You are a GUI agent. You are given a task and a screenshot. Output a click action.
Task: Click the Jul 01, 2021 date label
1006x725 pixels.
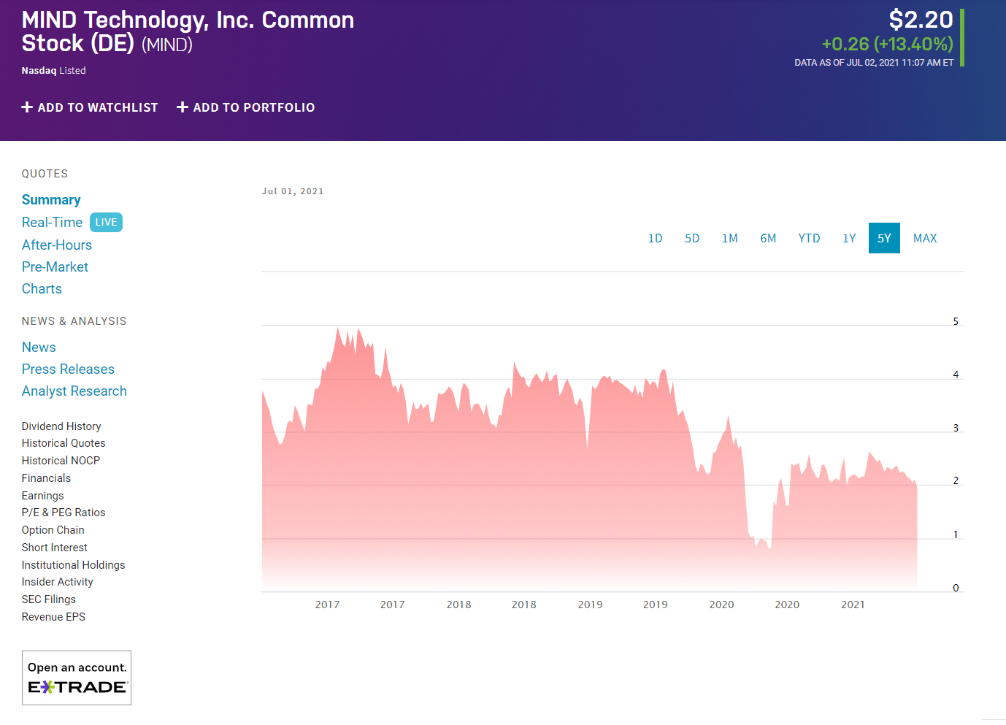[x=293, y=191]
